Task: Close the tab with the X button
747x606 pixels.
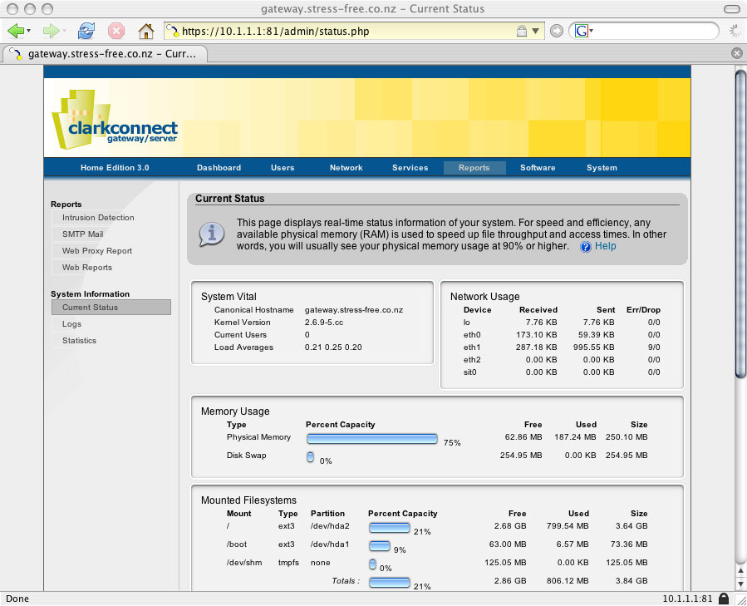Action: tap(736, 53)
